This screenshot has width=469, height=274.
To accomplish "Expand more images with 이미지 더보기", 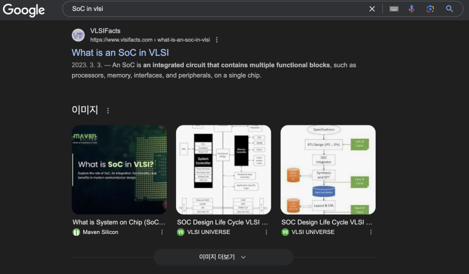I will (223, 257).
